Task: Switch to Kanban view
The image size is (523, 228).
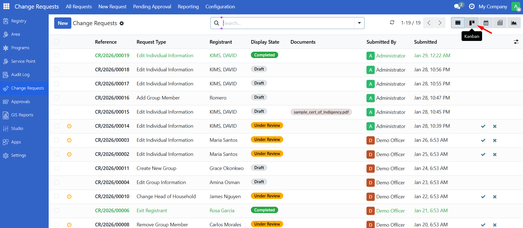Action: [472, 23]
